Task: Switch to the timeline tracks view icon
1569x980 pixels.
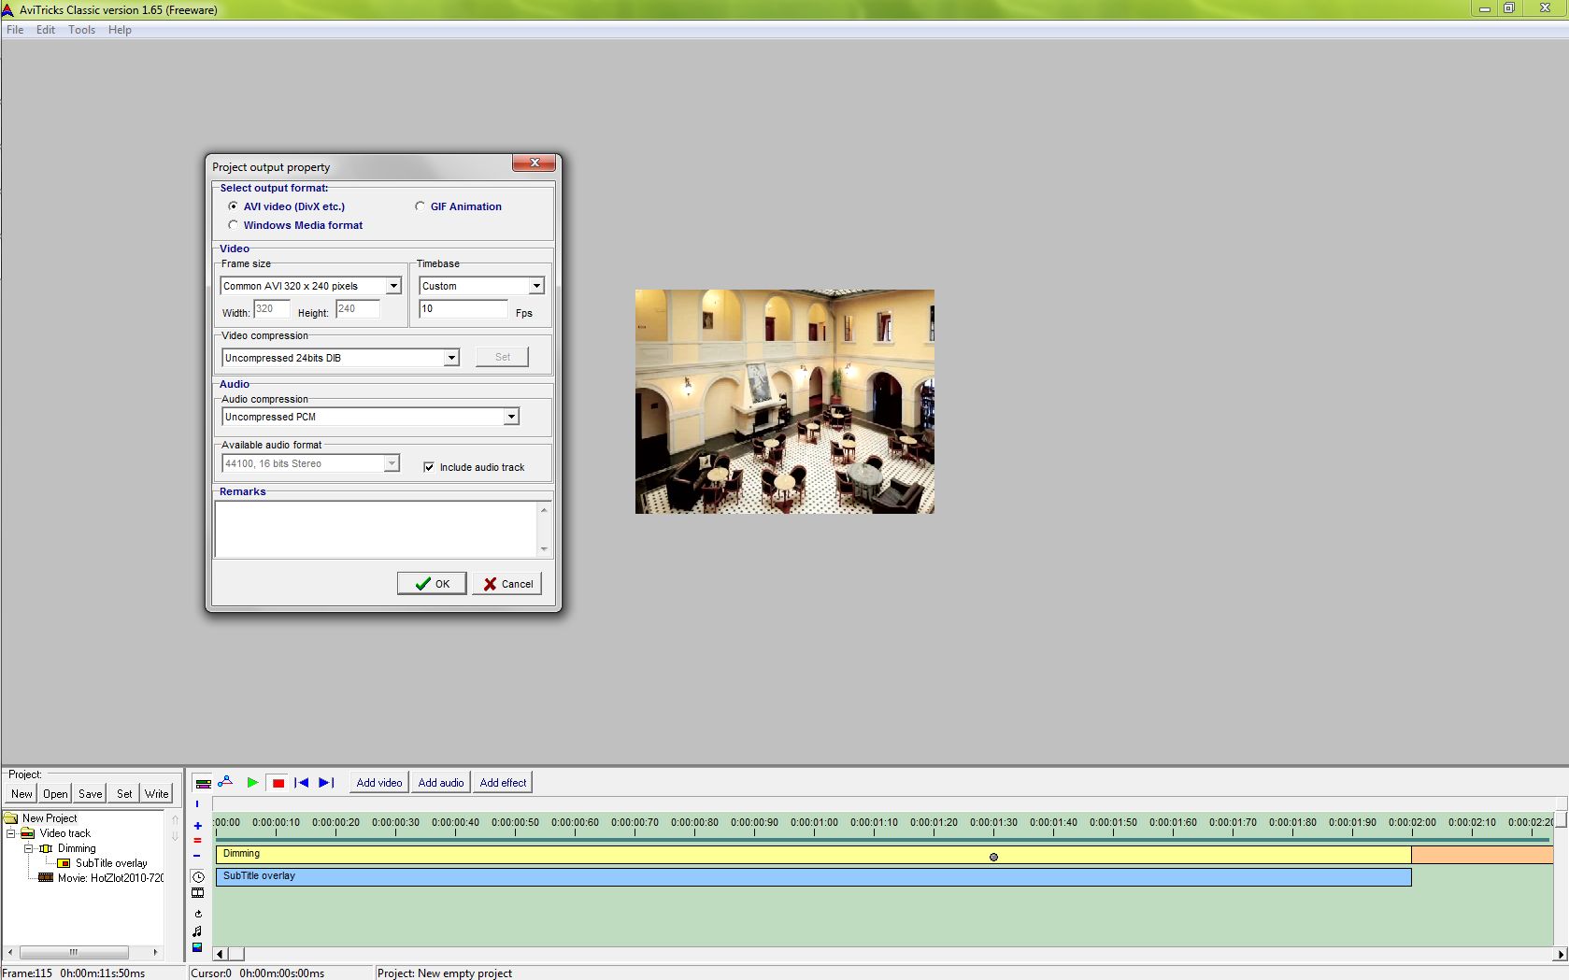Action: [x=203, y=783]
